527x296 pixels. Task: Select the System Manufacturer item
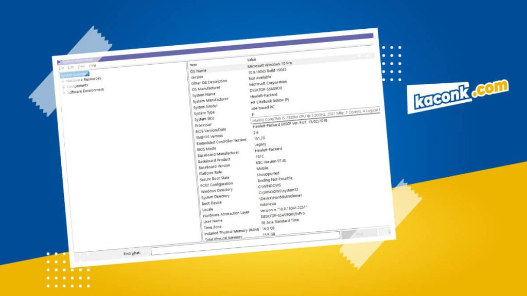(210, 100)
